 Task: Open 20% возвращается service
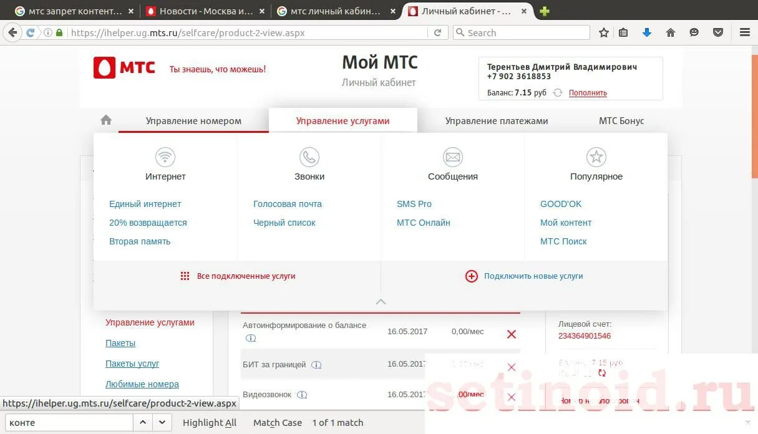(x=148, y=223)
